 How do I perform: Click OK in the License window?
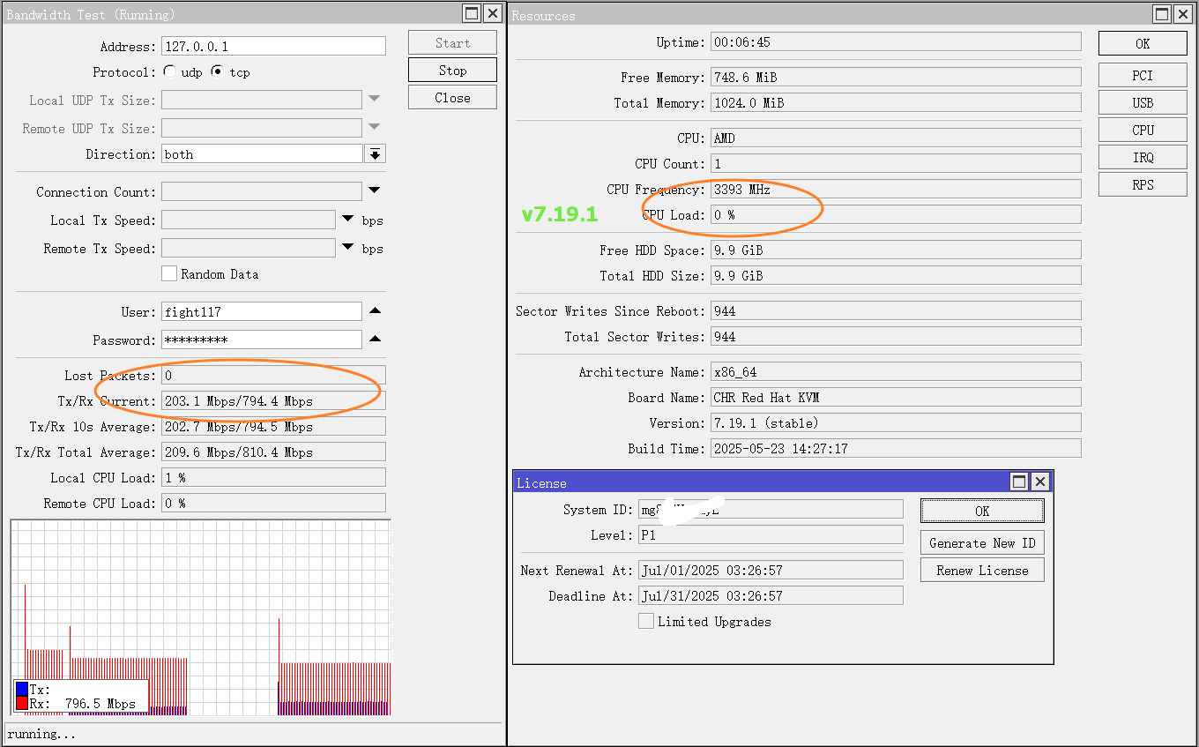(982, 511)
